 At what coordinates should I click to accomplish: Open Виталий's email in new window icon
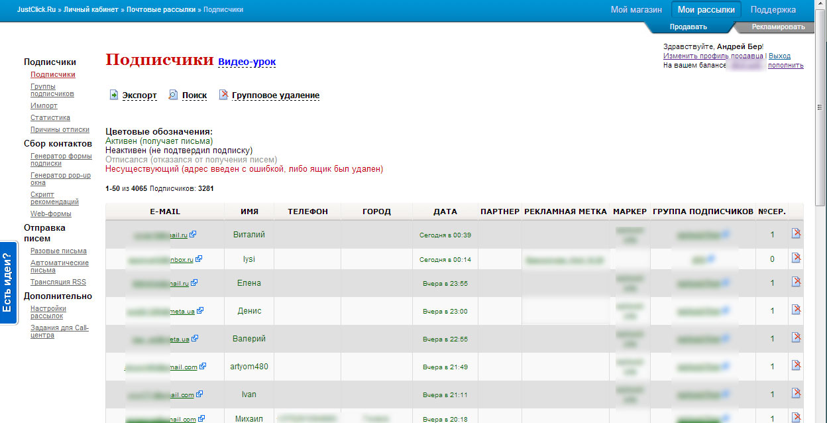pos(193,235)
